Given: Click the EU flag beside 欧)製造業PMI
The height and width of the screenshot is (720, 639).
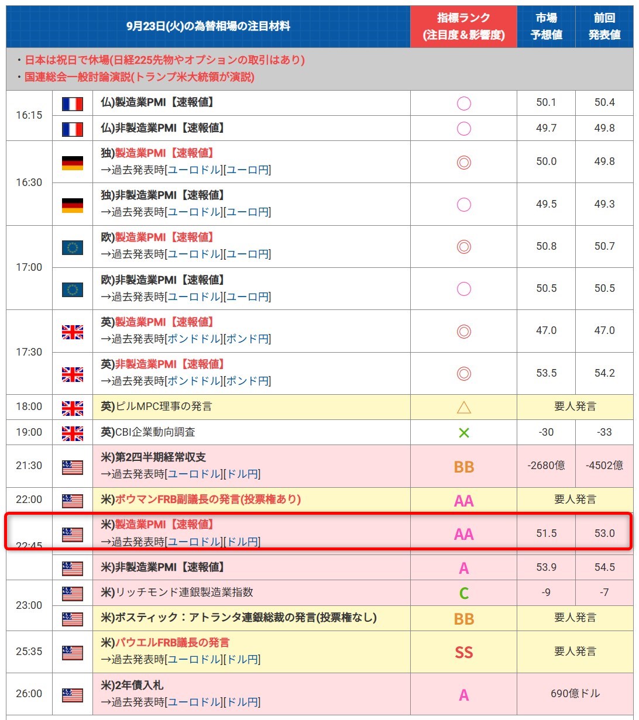Looking at the screenshot, I should 73,247.
